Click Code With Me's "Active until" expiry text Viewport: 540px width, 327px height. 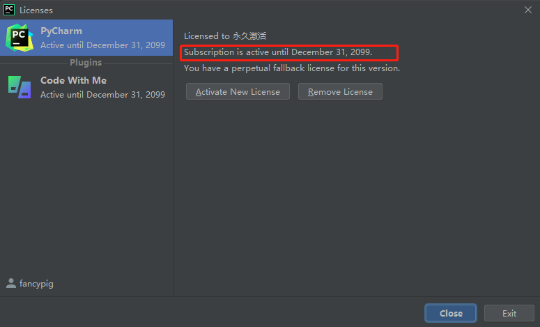[102, 95]
